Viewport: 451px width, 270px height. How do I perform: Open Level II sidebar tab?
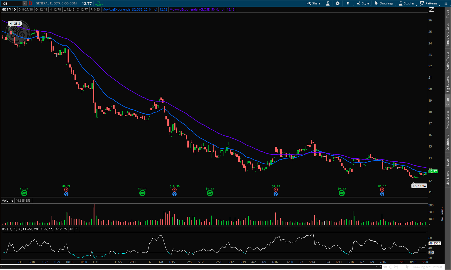tap(448, 161)
